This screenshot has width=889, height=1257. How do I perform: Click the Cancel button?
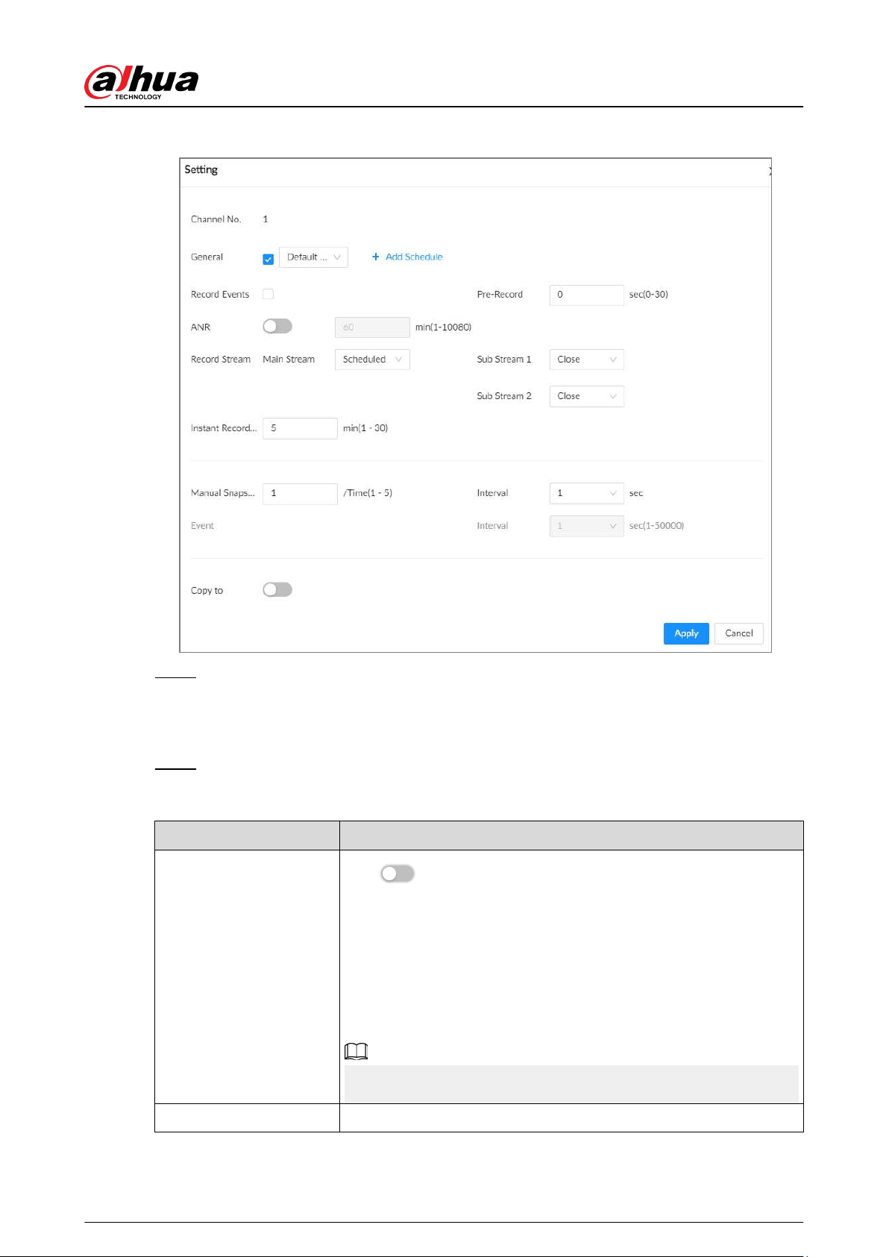click(x=739, y=633)
